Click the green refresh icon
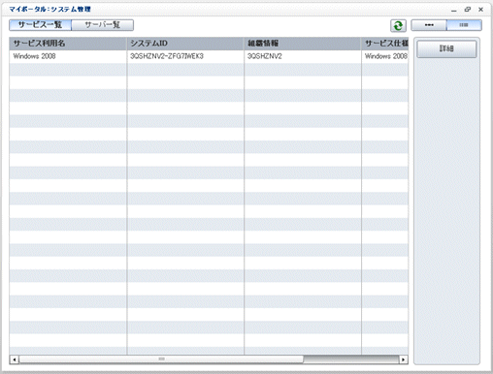The width and height of the screenshot is (493, 374). tap(398, 25)
